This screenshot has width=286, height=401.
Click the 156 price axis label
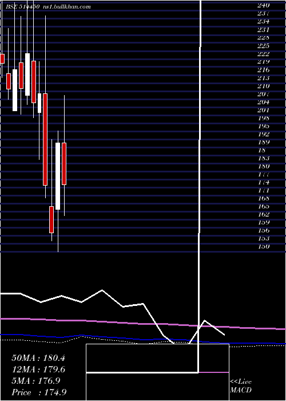pos(263,230)
